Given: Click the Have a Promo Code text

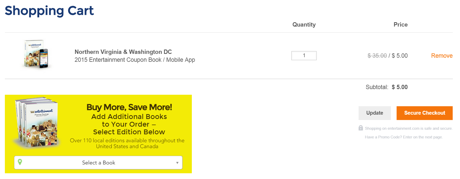Looking at the screenshot, I should (404, 137).
